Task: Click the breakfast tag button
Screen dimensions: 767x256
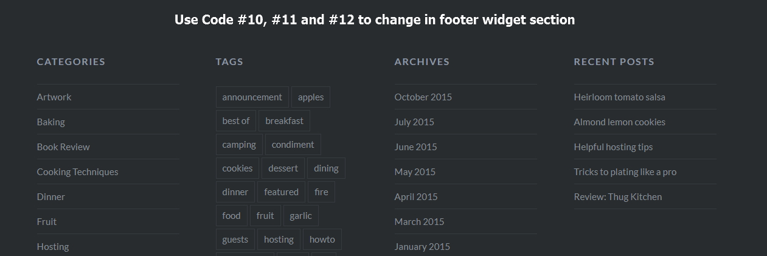Action: 284,120
